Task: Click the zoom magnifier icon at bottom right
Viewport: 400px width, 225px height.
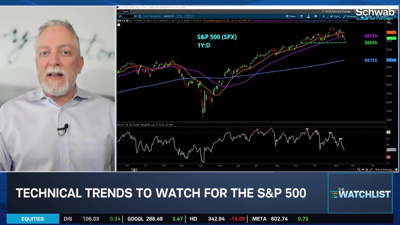Action: tap(359, 169)
